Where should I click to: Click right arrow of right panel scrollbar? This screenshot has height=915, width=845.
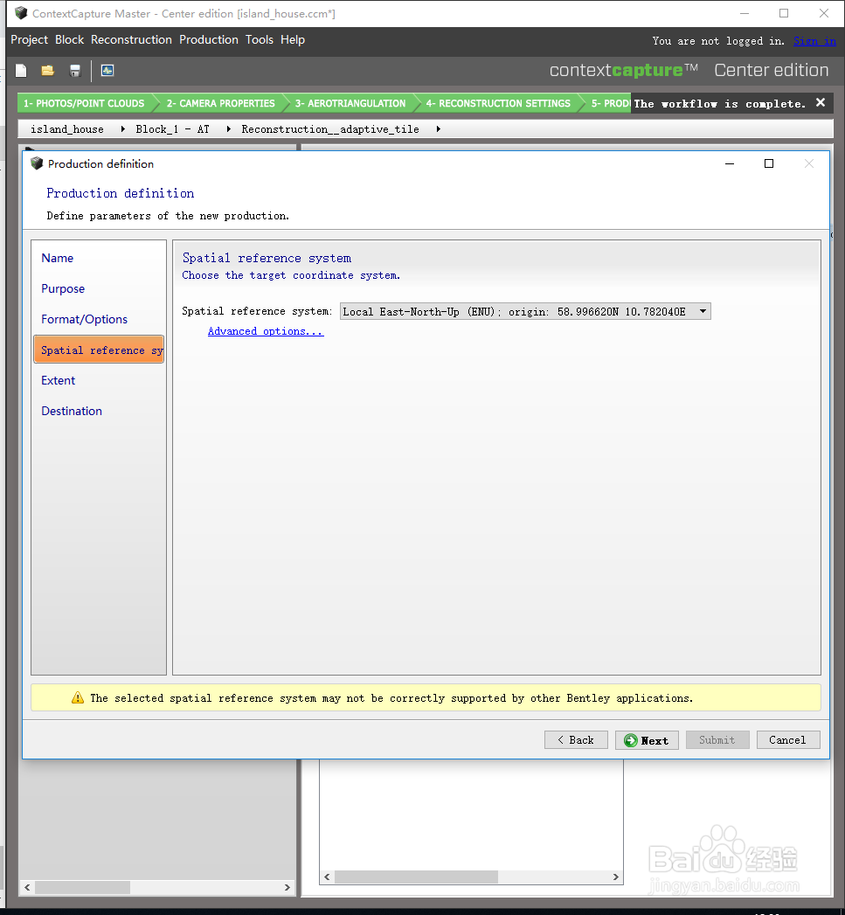pos(616,877)
